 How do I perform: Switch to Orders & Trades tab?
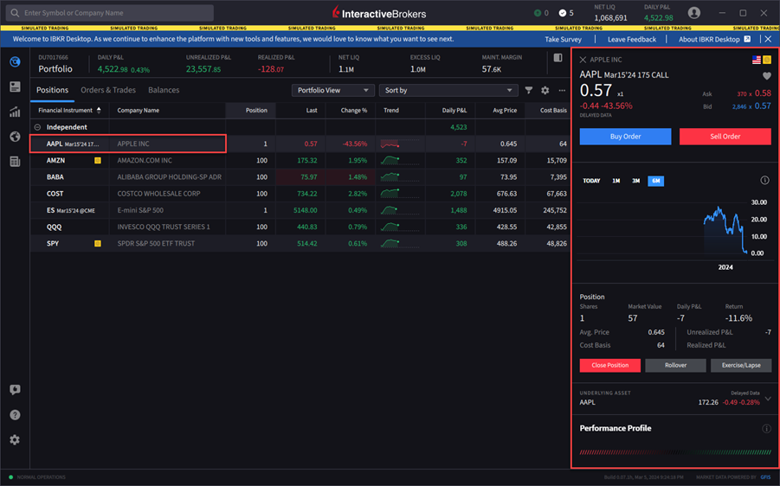108,90
